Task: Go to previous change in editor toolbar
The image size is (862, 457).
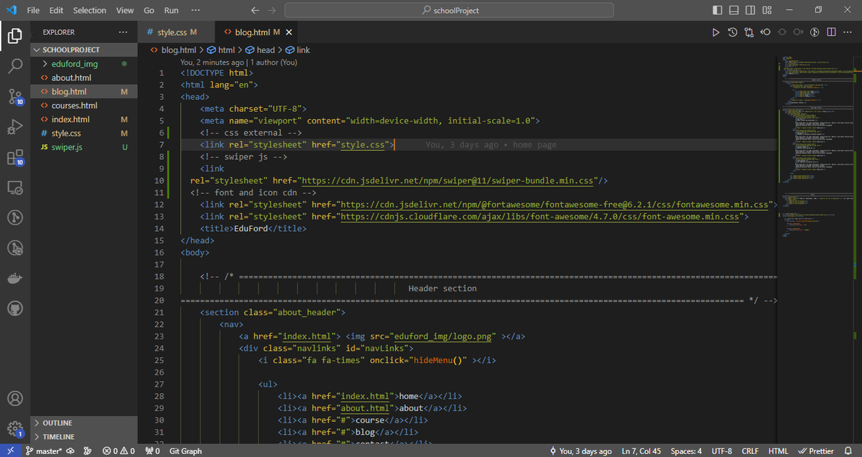Action: 766,32
